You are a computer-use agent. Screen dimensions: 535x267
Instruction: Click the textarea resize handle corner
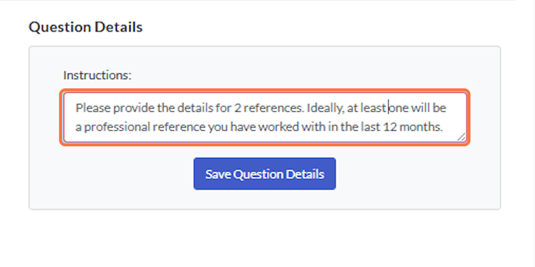[x=462, y=138]
